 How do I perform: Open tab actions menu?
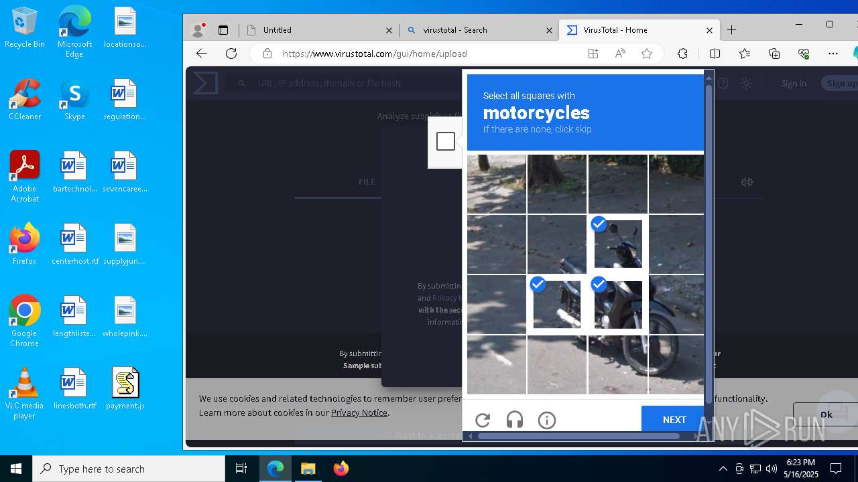coord(223,30)
